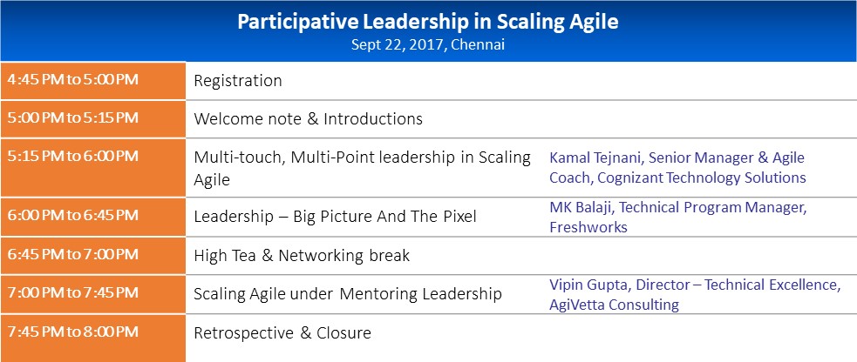Open Leadership – Big Picture And The Pixel session

[335, 216]
